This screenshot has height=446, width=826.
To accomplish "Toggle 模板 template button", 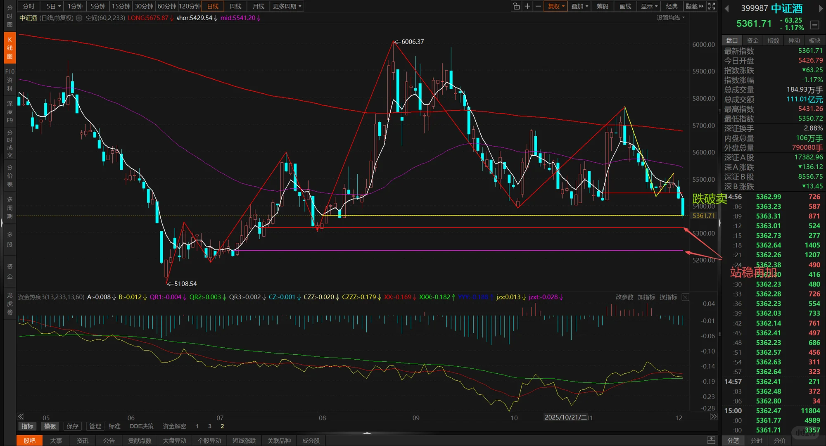I will click(x=50, y=426).
